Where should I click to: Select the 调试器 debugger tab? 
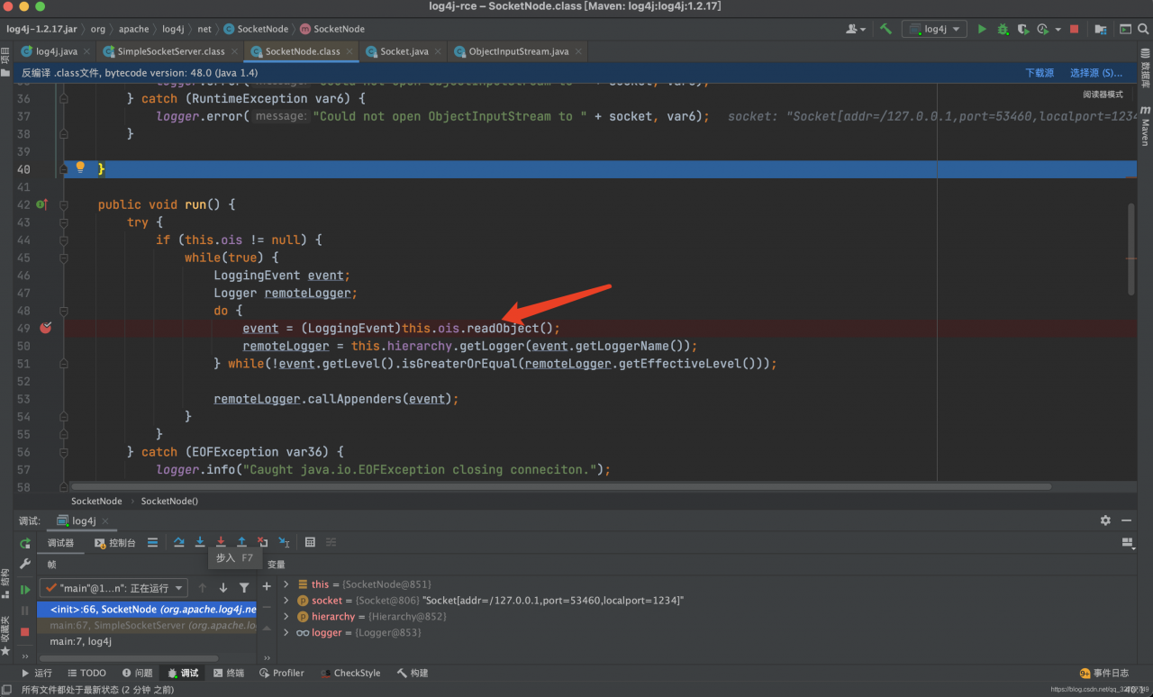(60, 543)
